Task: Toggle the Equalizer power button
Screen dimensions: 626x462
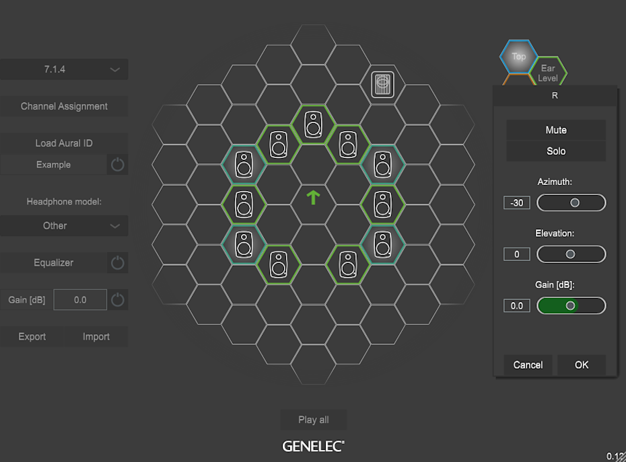Action: [x=117, y=262]
